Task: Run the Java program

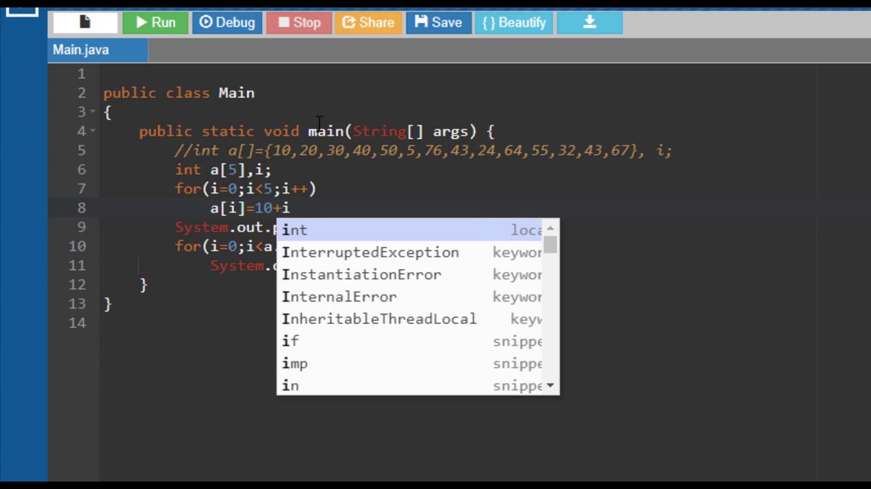Action: 155,22
